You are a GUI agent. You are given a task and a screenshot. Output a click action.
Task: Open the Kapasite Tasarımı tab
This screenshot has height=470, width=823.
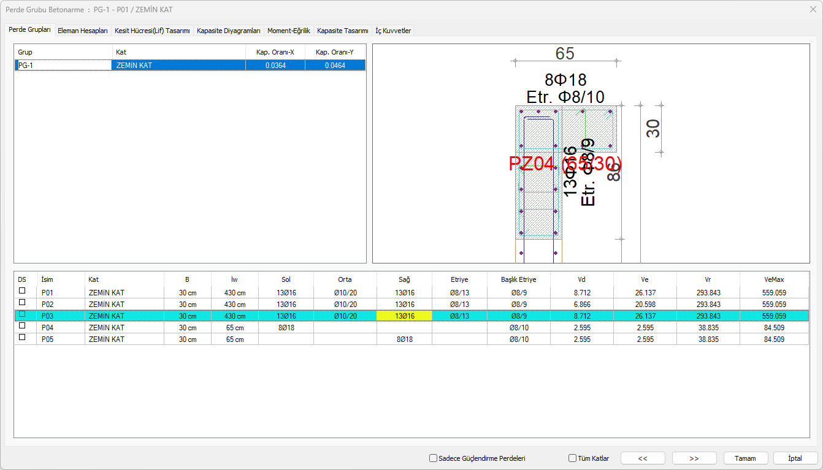pyautogui.click(x=343, y=31)
